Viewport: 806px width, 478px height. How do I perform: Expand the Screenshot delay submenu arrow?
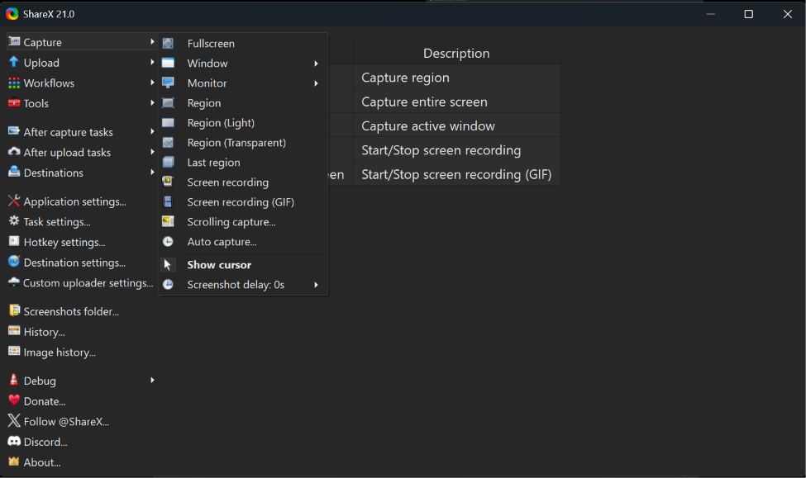pyautogui.click(x=316, y=285)
